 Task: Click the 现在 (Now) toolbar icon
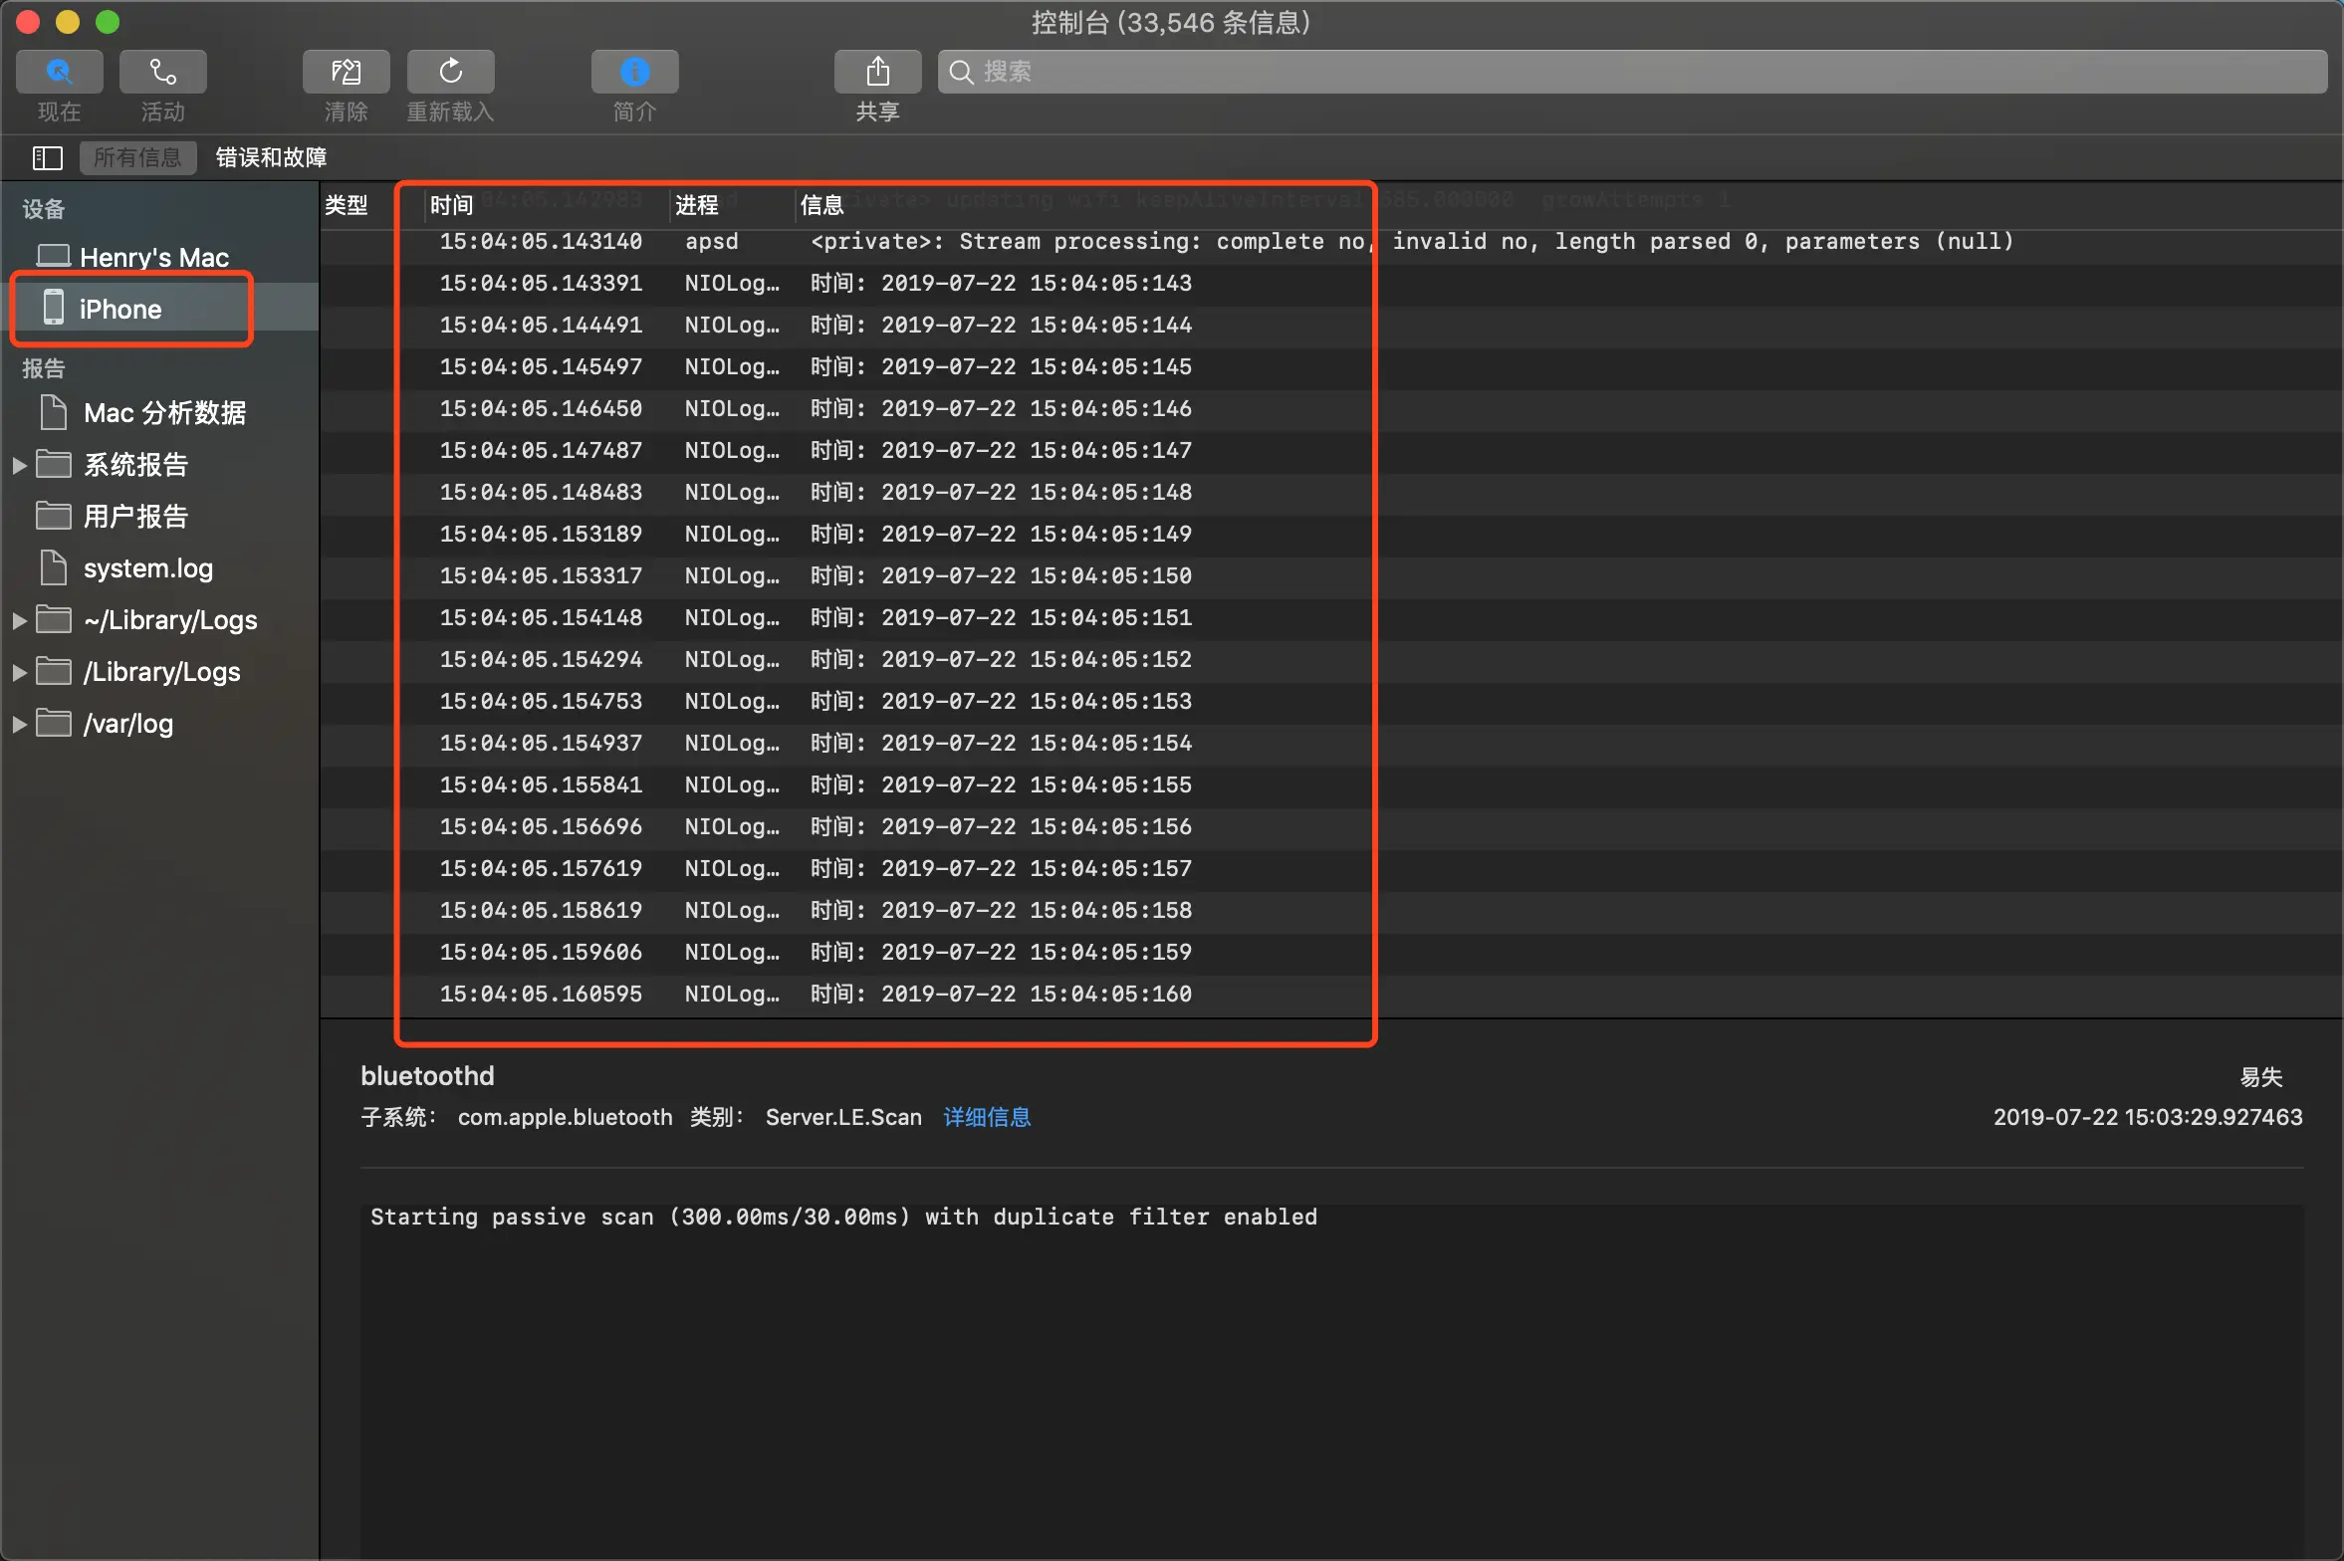click(59, 72)
